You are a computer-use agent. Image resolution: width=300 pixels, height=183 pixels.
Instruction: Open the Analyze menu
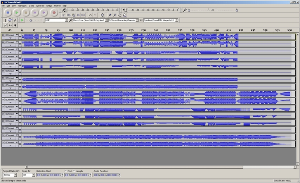pos(57,6)
